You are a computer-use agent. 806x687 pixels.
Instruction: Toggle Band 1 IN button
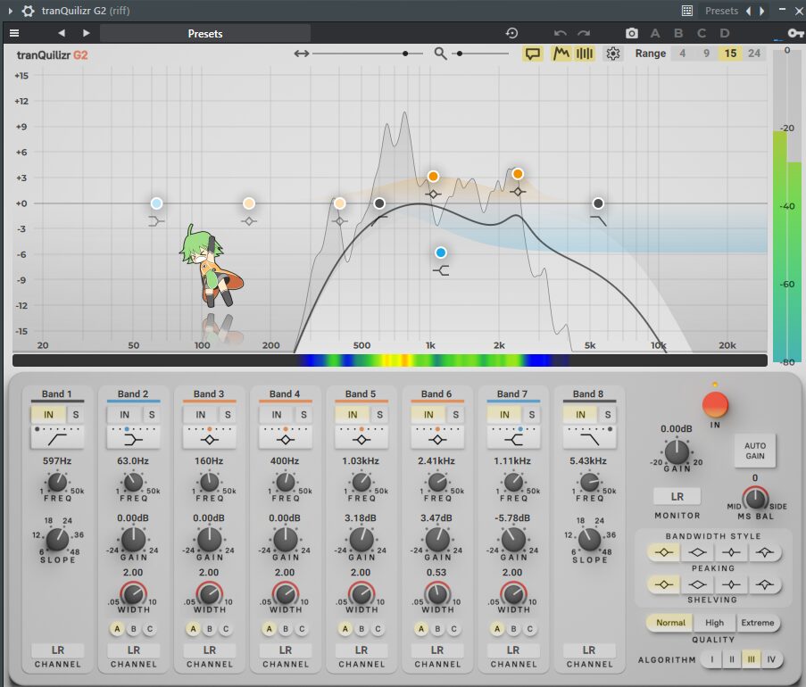tap(48, 415)
